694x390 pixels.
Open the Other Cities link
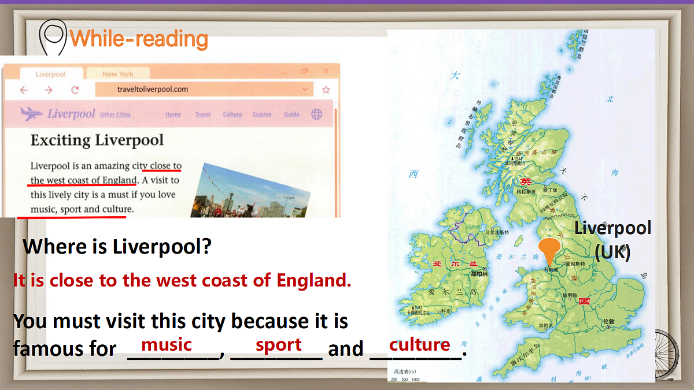(115, 114)
